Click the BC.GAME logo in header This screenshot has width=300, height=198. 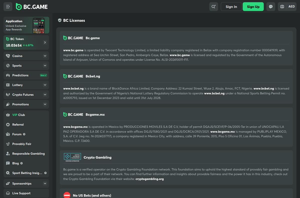31,7
